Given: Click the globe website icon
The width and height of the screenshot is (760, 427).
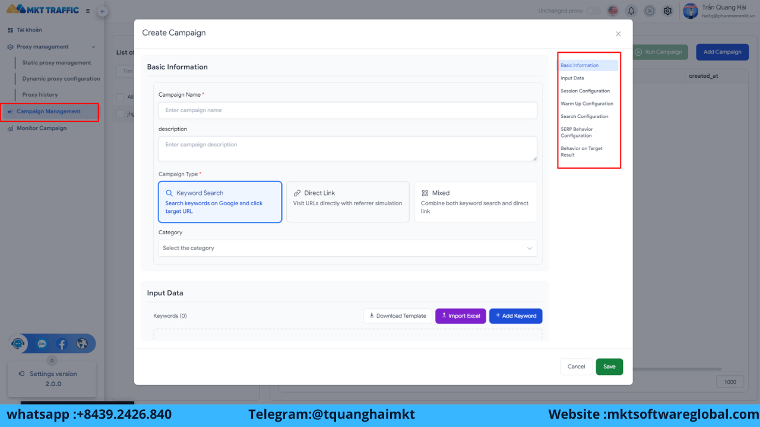Looking at the screenshot, I should pos(82,343).
